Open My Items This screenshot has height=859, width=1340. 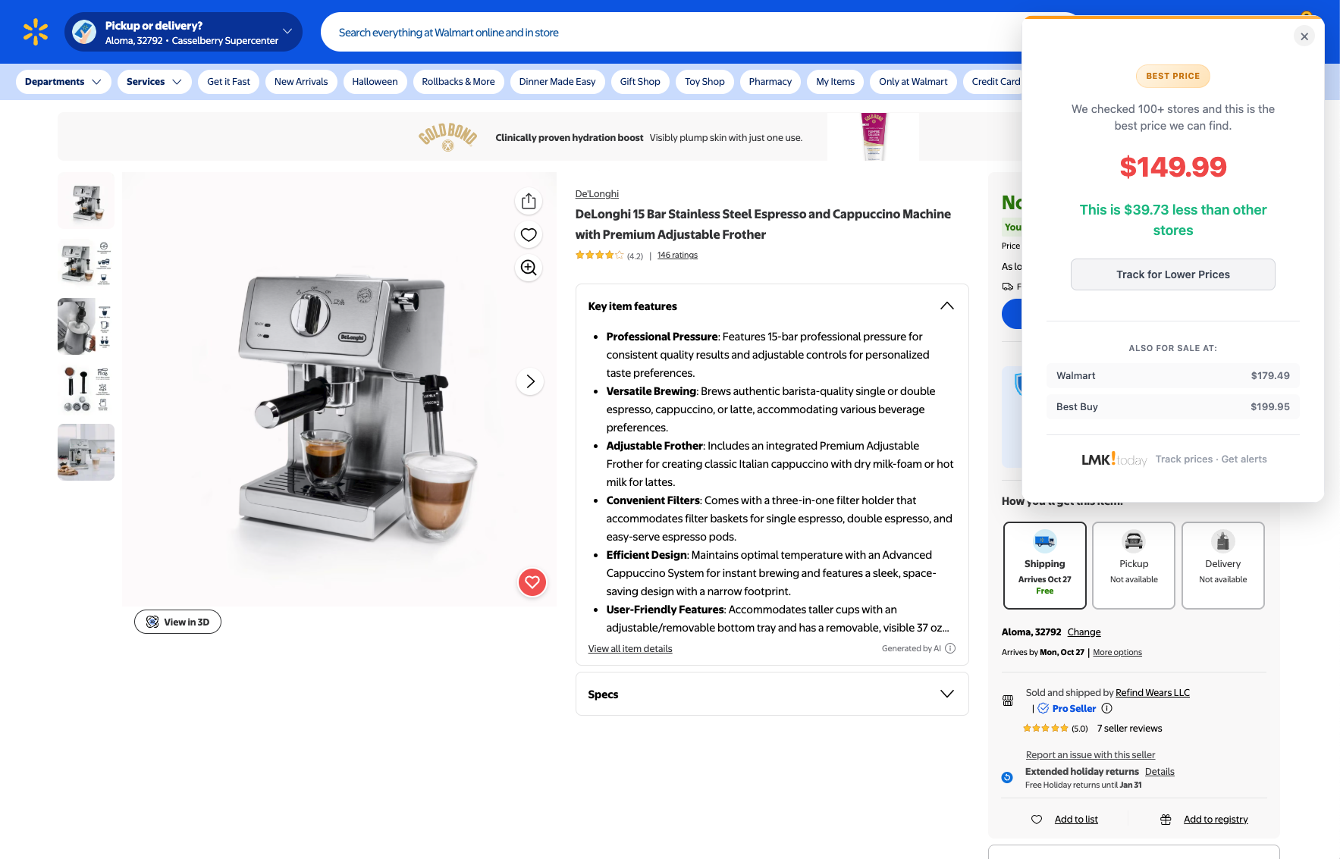[x=835, y=82]
